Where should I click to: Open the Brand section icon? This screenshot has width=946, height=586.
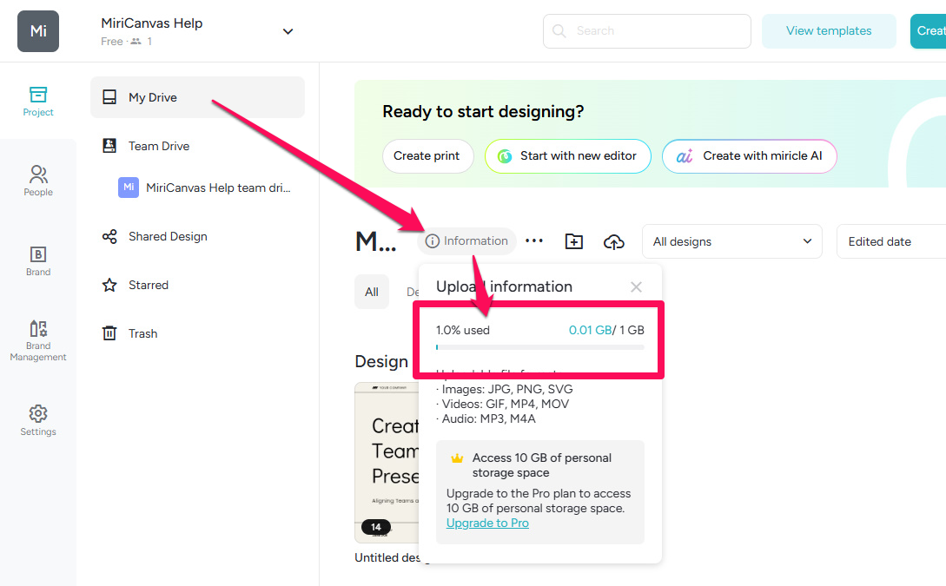pos(38,260)
